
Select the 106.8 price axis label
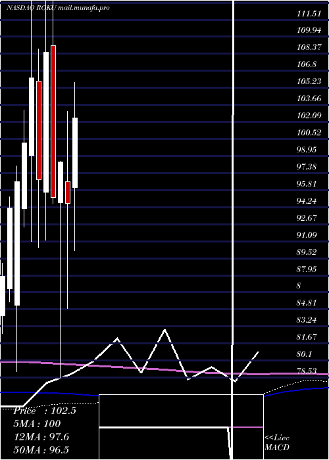[307, 64]
